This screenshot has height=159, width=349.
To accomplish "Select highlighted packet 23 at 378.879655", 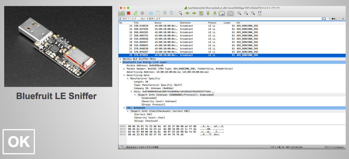I will pos(232,55).
